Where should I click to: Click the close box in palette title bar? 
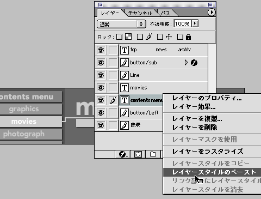coord(100,4)
